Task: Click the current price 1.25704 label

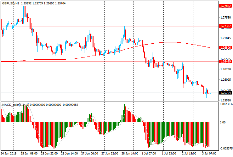Action: (225, 93)
